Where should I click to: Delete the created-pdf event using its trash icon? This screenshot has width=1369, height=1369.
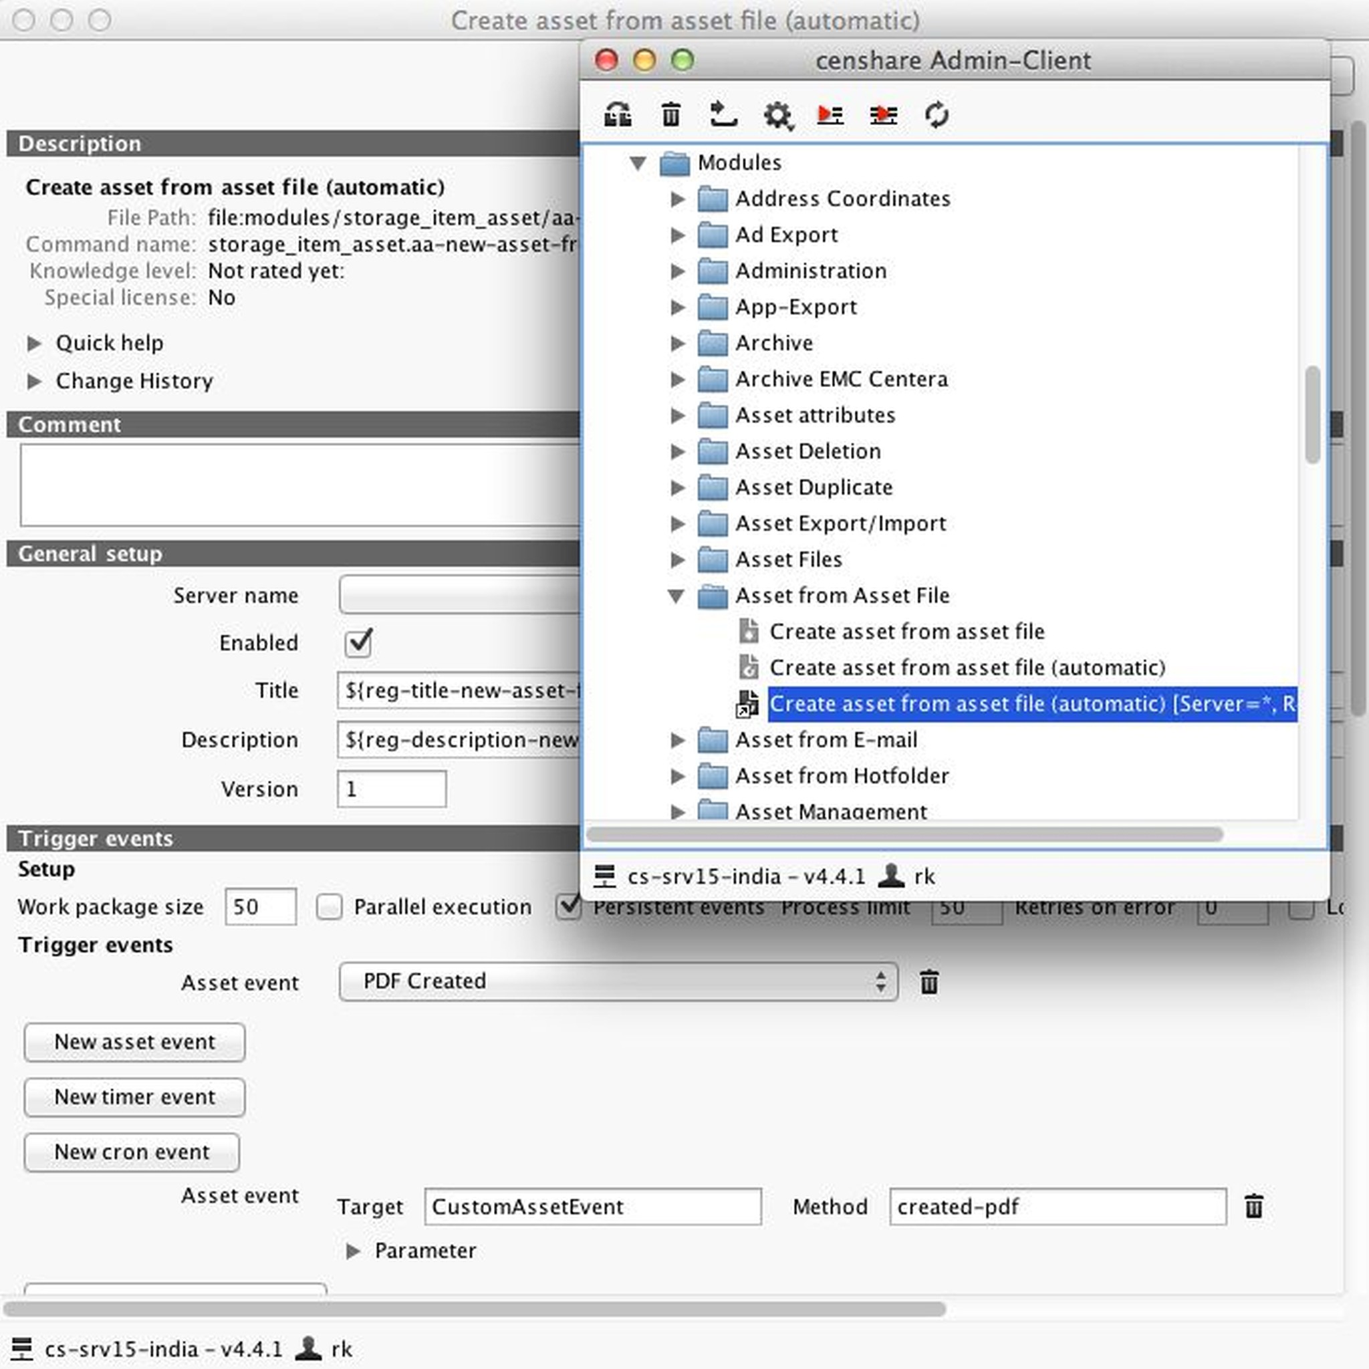1253,1206
